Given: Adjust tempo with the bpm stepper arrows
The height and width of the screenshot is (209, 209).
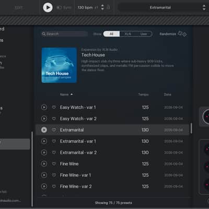Looking at the screenshot, I should (x=102, y=7).
